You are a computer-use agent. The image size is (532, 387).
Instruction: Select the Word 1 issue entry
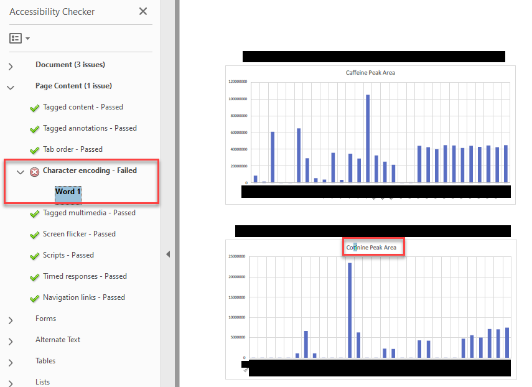point(68,192)
